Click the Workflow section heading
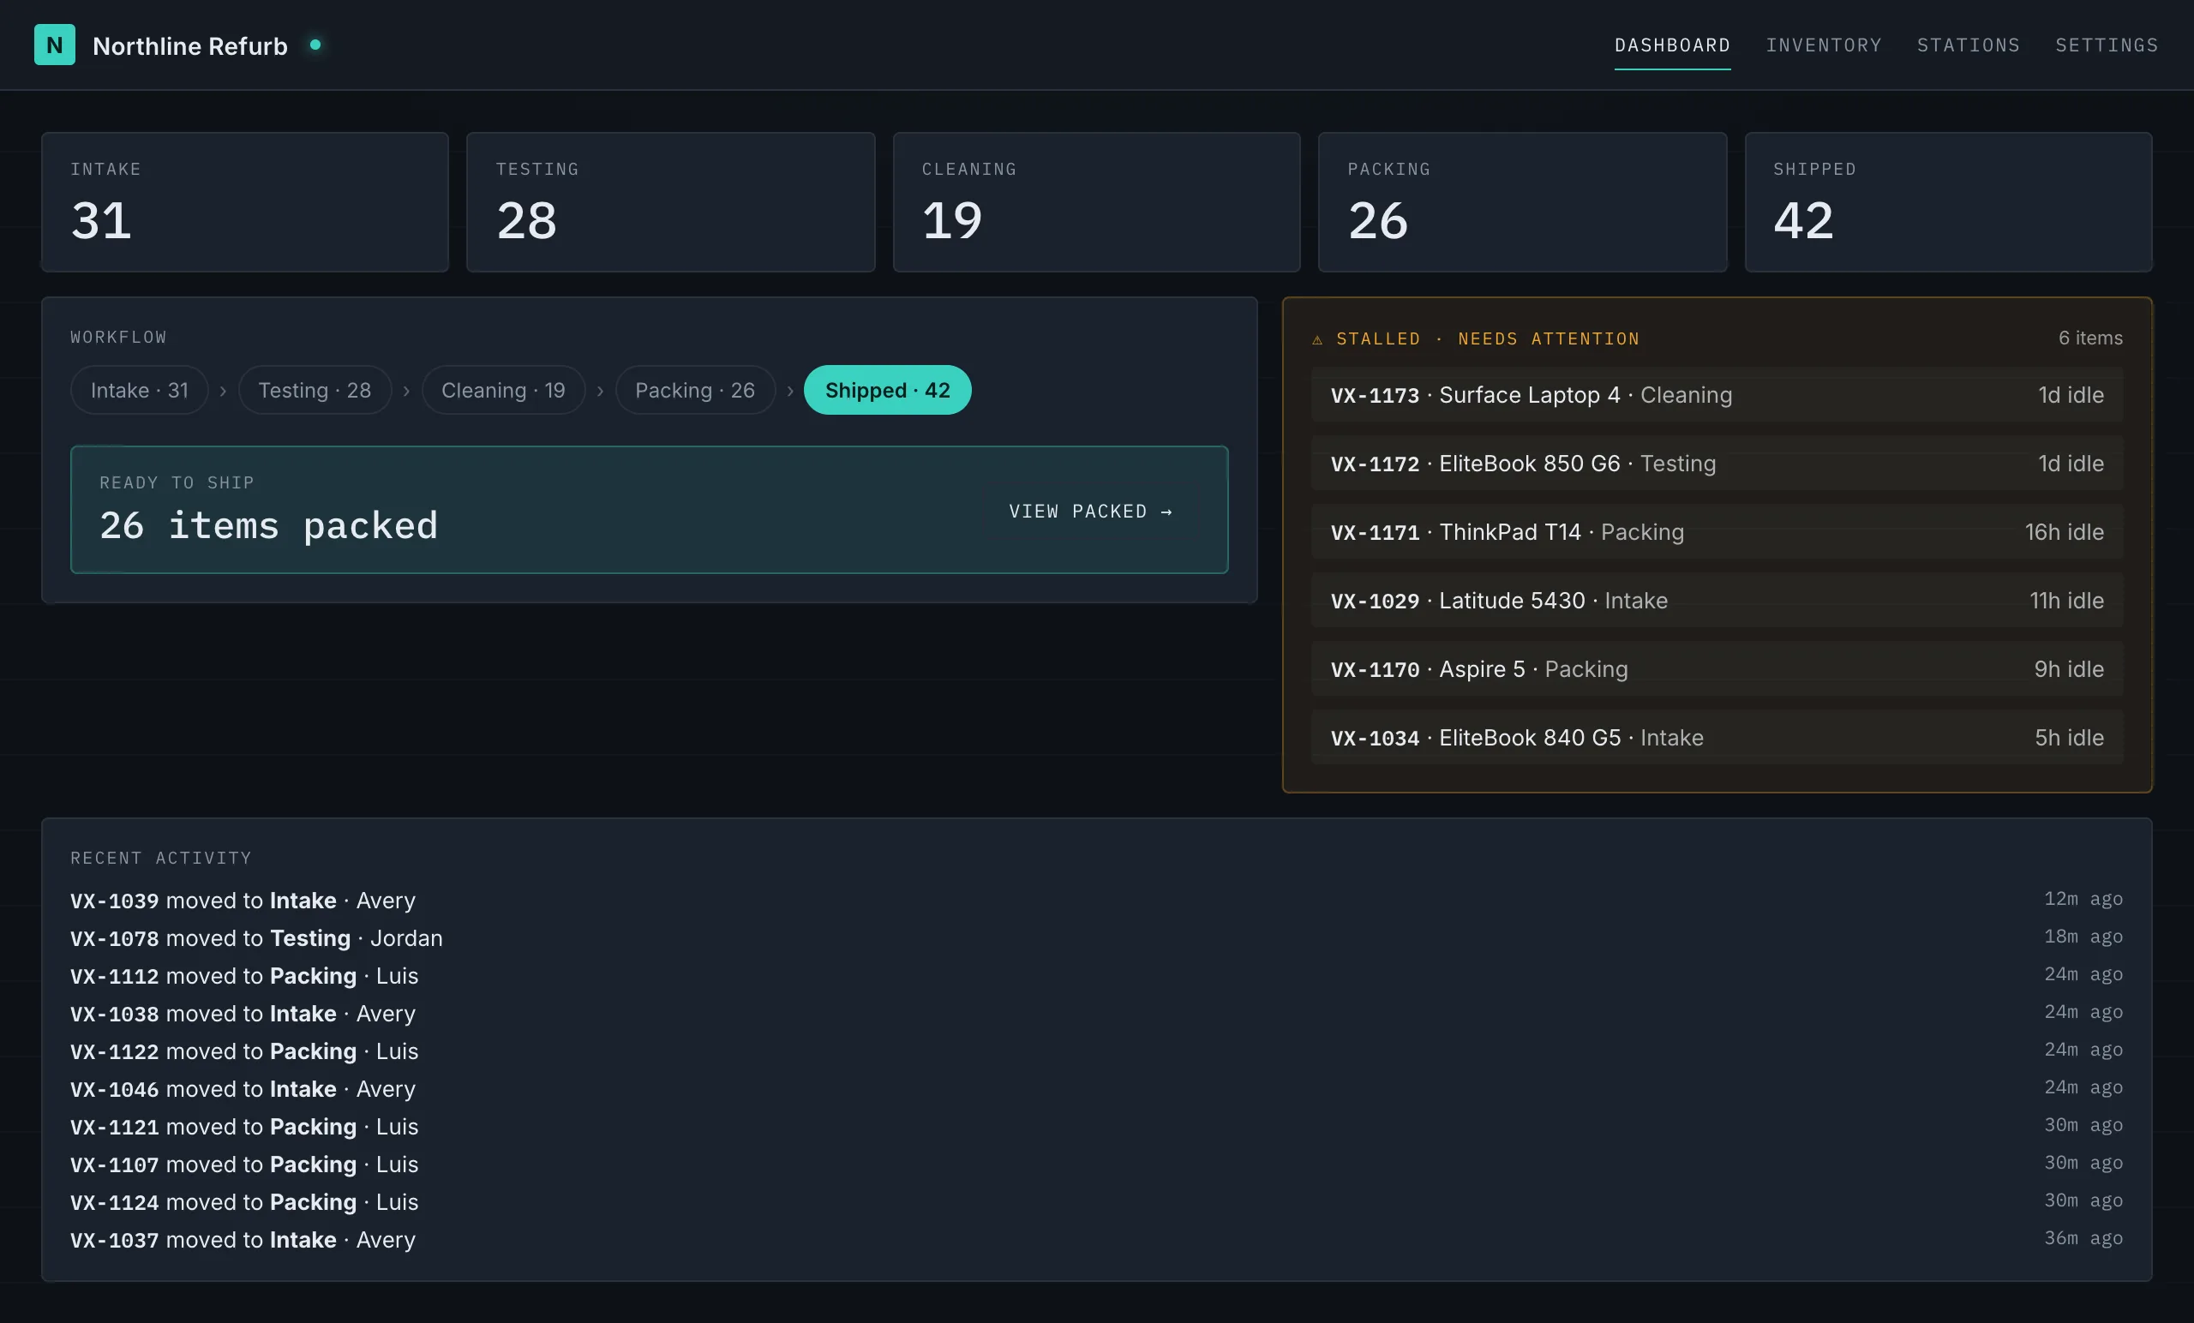Image resolution: width=2194 pixels, height=1323 pixels. coord(118,338)
